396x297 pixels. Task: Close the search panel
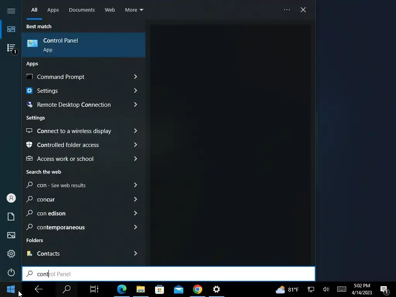click(x=303, y=10)
